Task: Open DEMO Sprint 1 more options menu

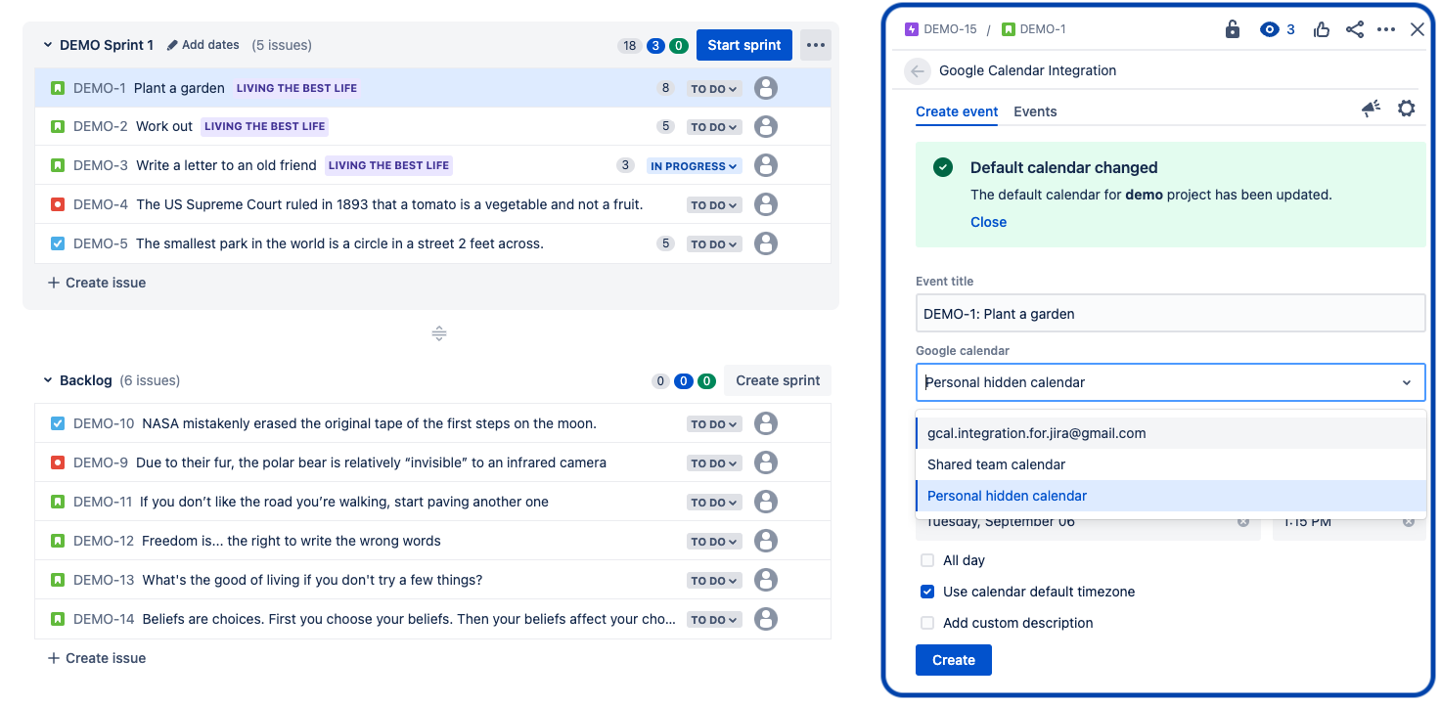Action: pyautogui.click(x=816, y=45)
